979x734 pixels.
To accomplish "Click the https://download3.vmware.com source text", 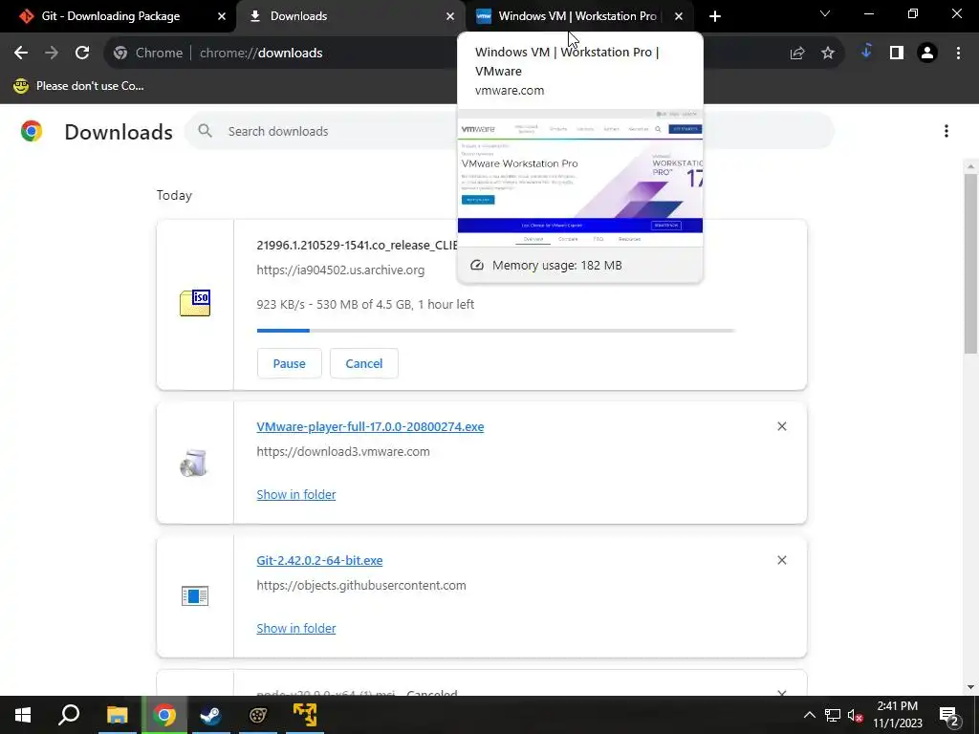I will pos(343,451).
